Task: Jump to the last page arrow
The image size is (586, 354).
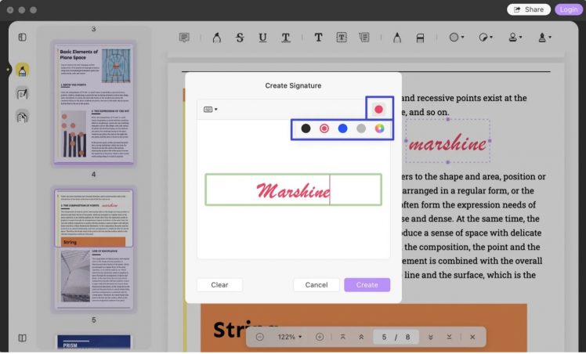Action: click(449, 337)
